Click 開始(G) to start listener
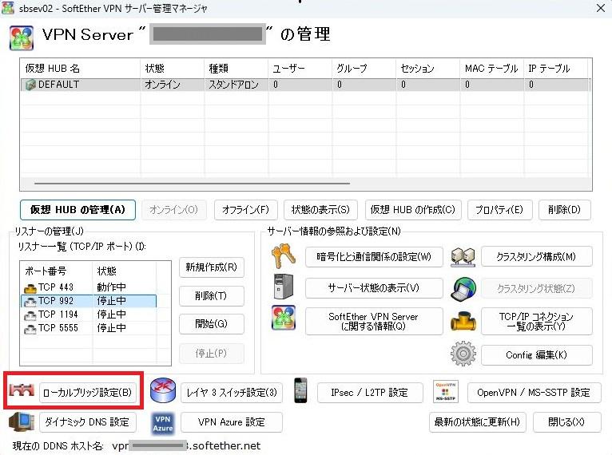The width and height of the screenshot is (612, 455). [212, 323]
